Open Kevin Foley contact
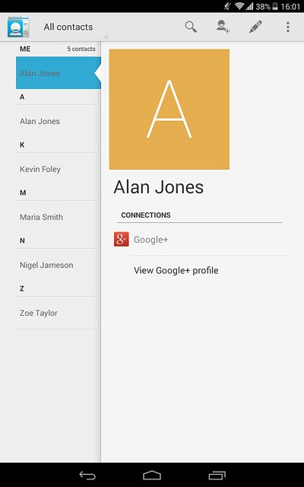This screenshot has width=304, height=487. click(55, 169)
